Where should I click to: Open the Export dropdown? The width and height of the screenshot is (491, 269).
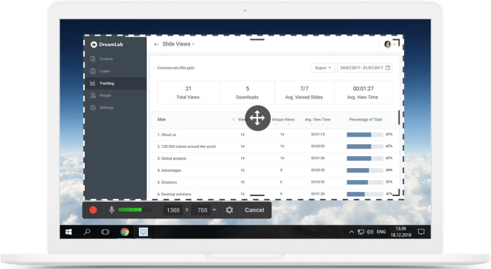pyautogui.click(x=323, y=68)
